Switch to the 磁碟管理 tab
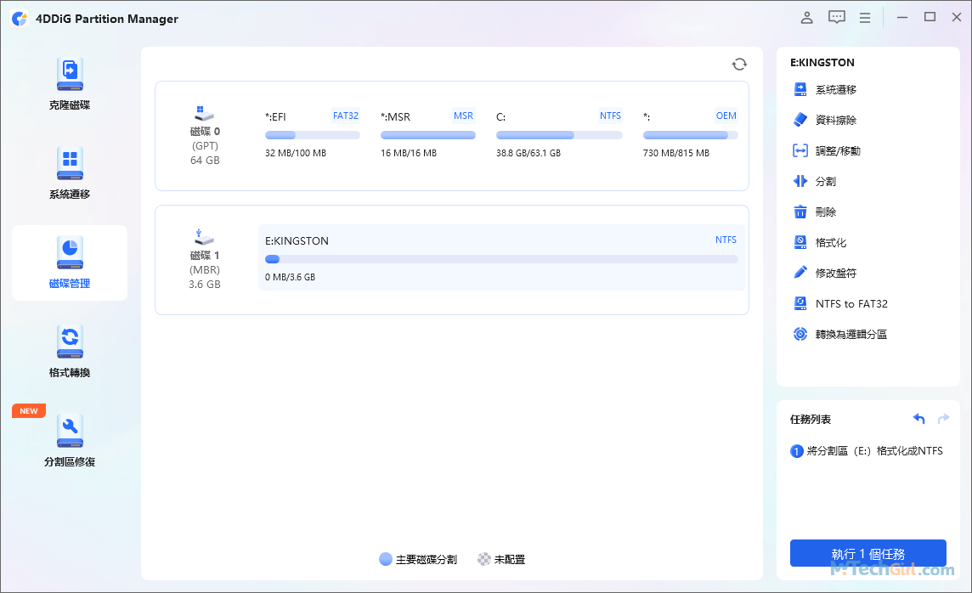This screenshot has width=972, height=593. [70, 263]
